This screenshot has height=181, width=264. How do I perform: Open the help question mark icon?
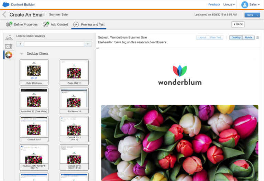pyautogui.click(x=257, y=38)
